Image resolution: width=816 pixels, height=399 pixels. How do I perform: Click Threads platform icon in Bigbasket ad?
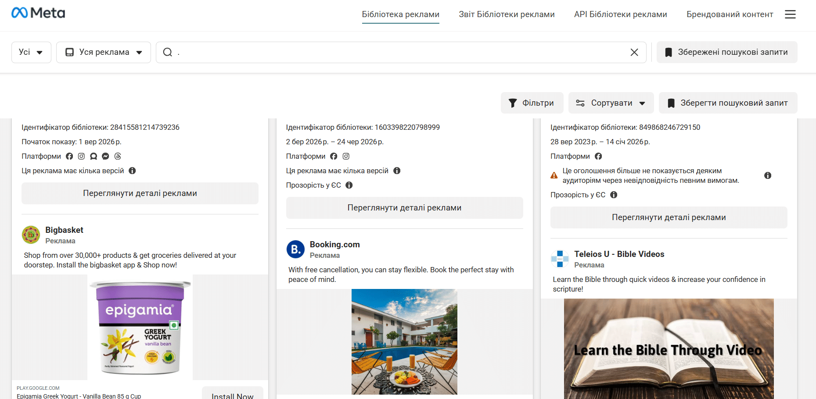(118, 156)
